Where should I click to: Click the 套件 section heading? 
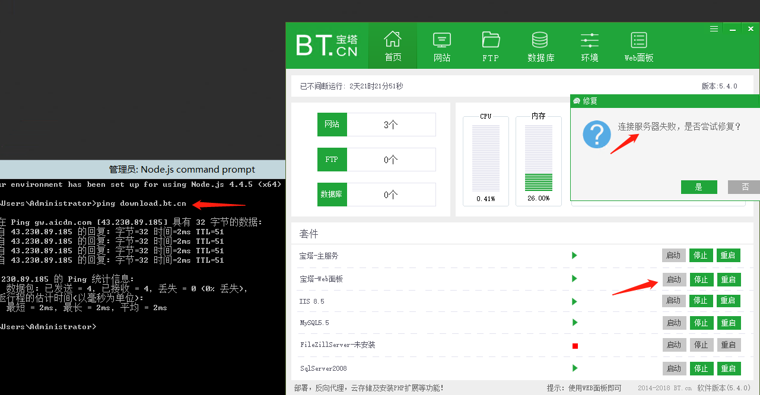(x=309, y=234)
